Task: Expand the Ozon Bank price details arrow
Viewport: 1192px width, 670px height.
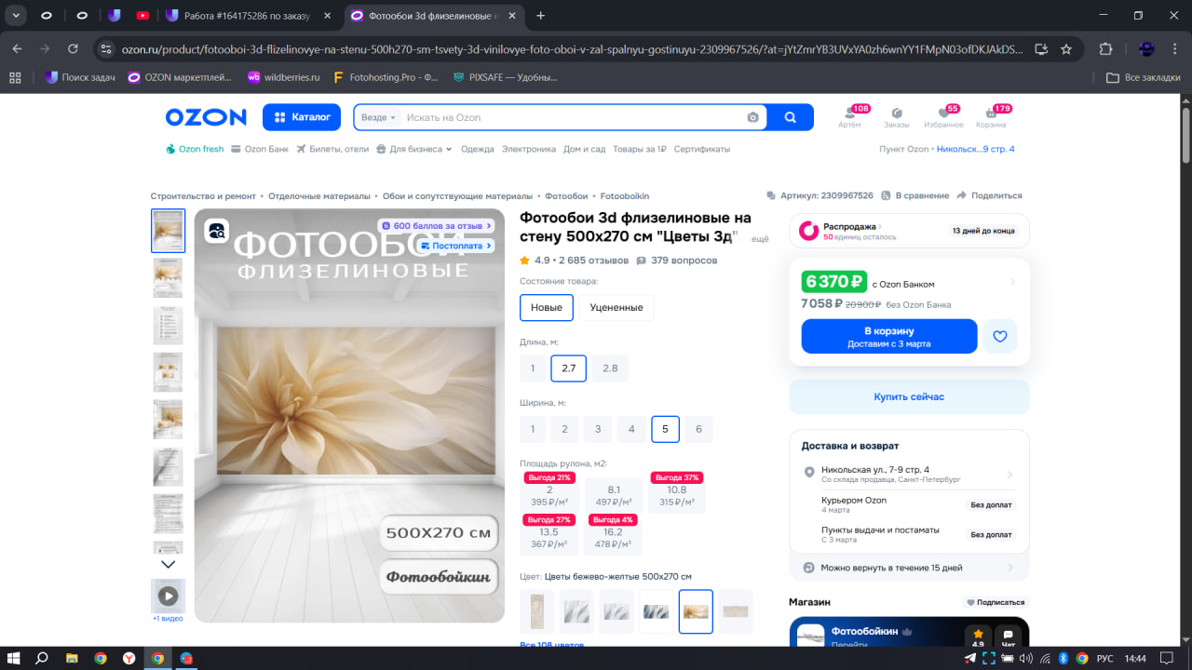Action: [x=1013, y=282]
